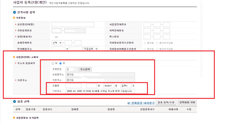Screen dimensions: 226x122
Task: Select 동의하지않음 for 국세정보이메일수신동의
Action: (157, 49)
